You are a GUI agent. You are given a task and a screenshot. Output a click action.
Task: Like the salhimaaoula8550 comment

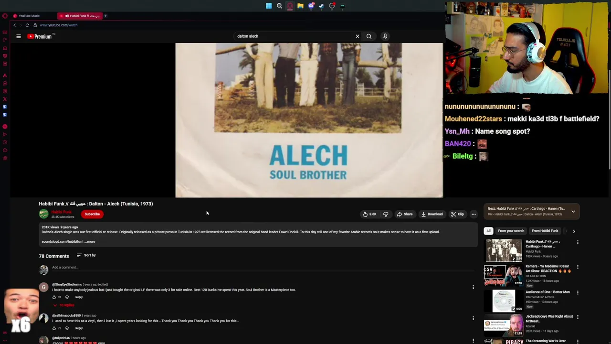[x=54, y=328]
